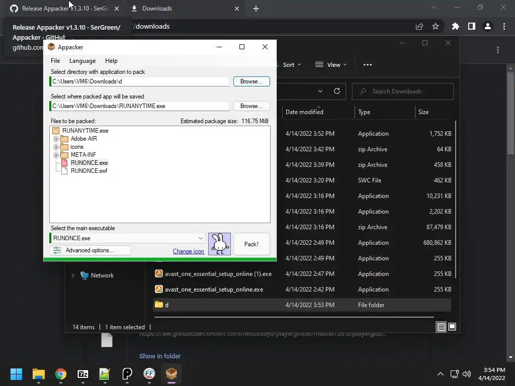The height and width of the screenshot is (386, 515).
Task: Refresh the Downloads folder view
Action: (337, 91)
